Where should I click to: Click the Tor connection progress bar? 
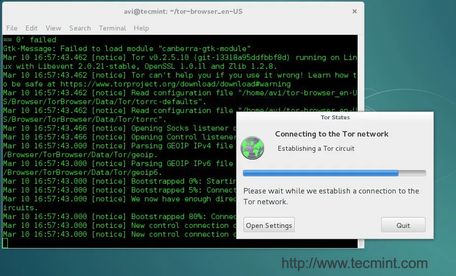[334, 173]
